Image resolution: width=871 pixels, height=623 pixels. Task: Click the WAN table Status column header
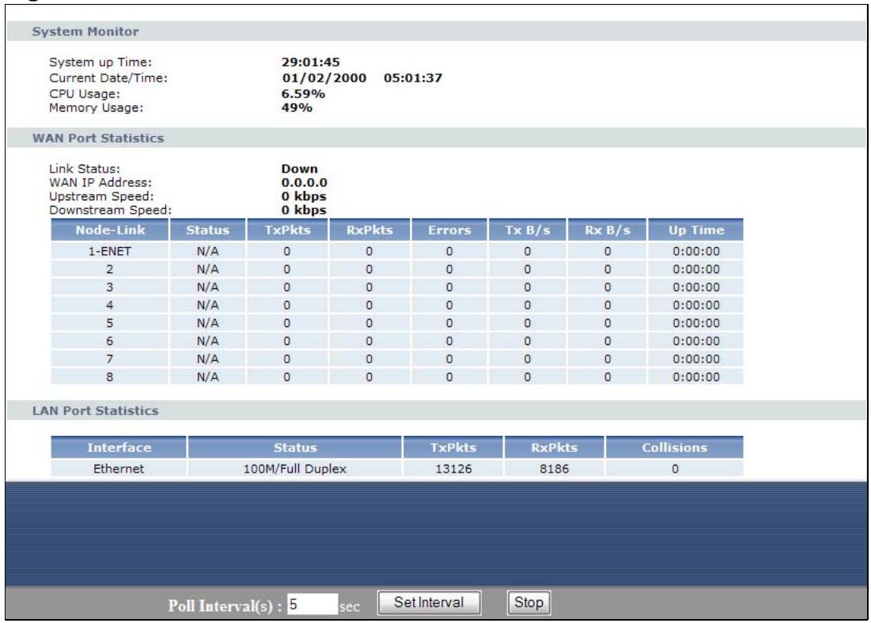pyautogui.click(x=207, y=230)
